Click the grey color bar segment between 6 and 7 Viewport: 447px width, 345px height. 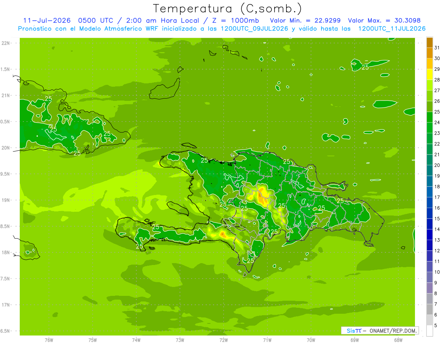click(x=429, y=310)
